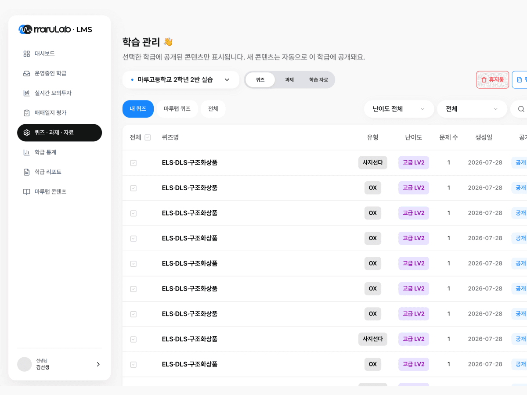The height and width of the screenshot is (395, 527).
Task: Open 학급 리포트 document icon
Action: [x=27, y=172]
